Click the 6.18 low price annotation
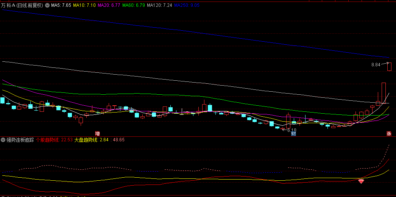This screenshot has height=197, width=396. [292, 130]
